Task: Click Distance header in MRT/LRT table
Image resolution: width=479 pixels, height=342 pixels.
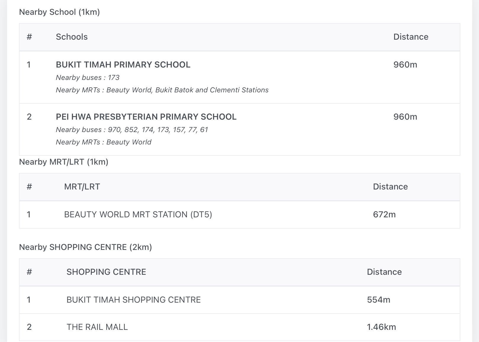Action: [x=390, y=187]
